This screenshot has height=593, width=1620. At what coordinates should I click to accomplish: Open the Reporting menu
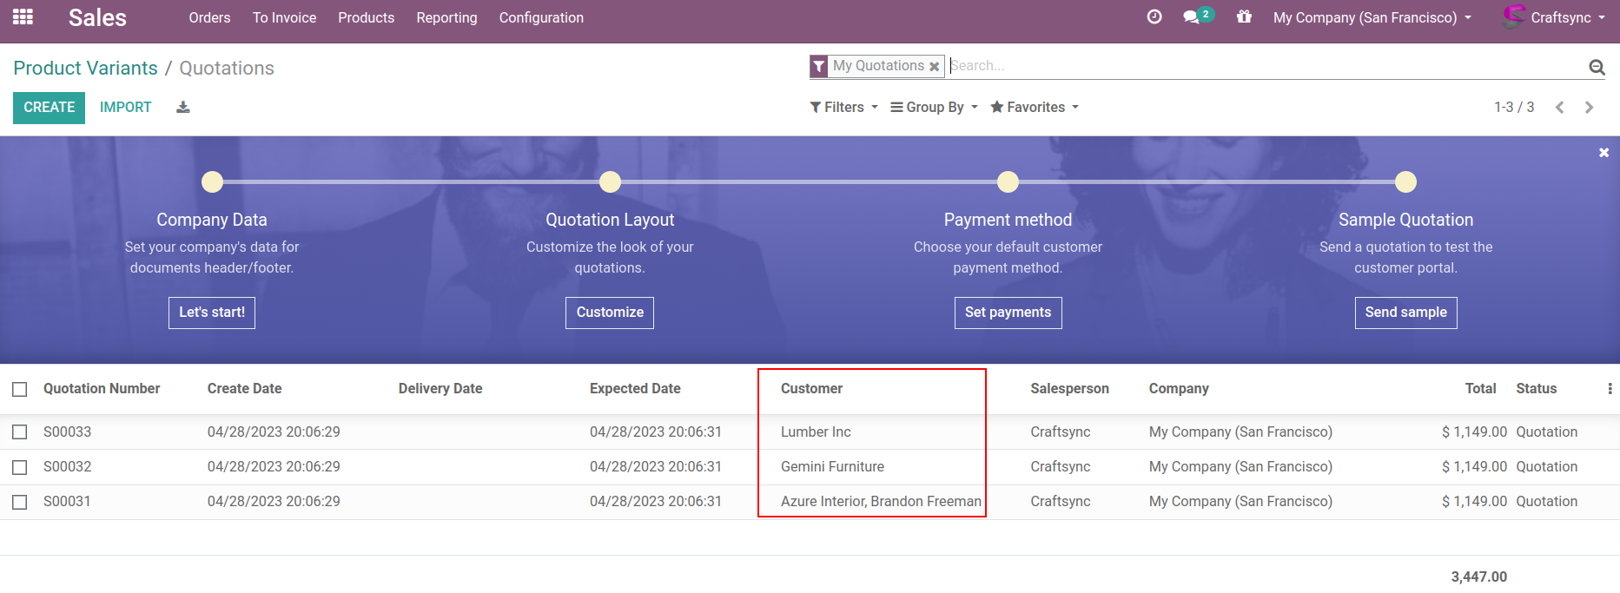(x=446, y=17)
